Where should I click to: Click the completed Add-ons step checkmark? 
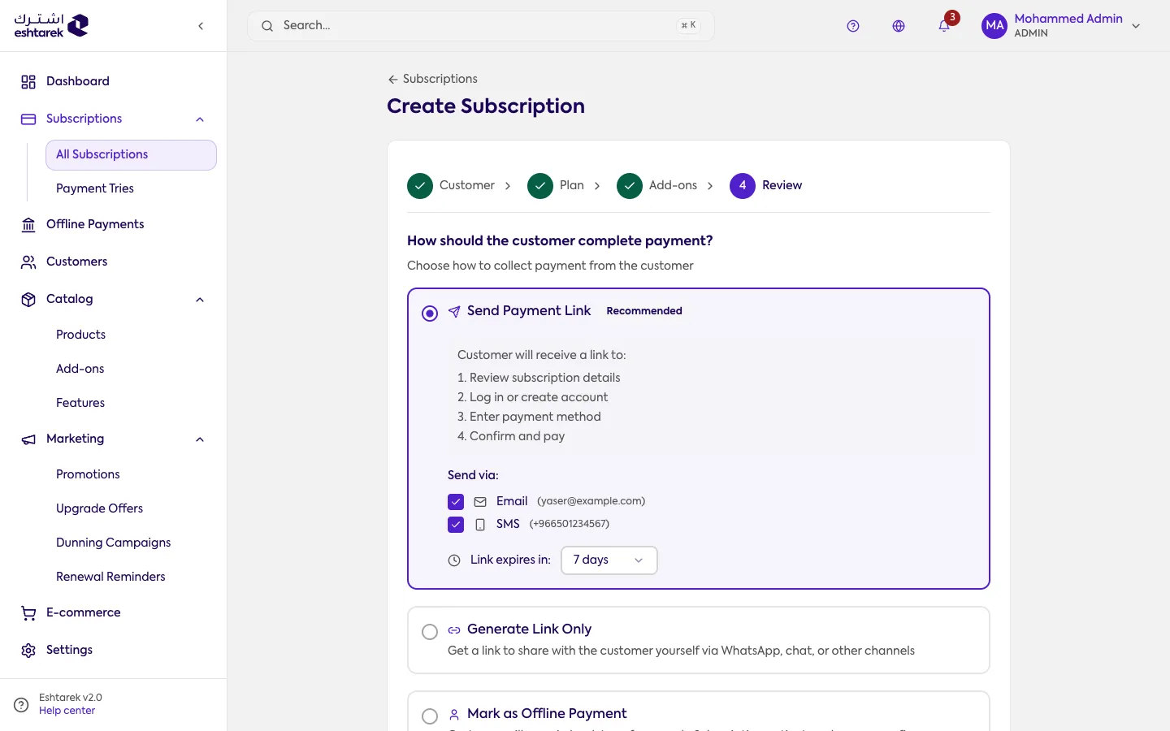click(630, 185)
